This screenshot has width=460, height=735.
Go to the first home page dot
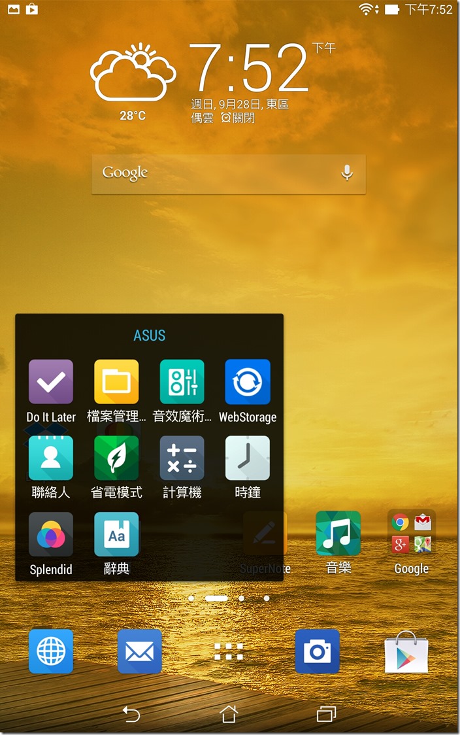tap(191, 598)
